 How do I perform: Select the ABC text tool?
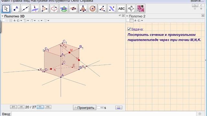pyautogui.click(x=121, y=9)
